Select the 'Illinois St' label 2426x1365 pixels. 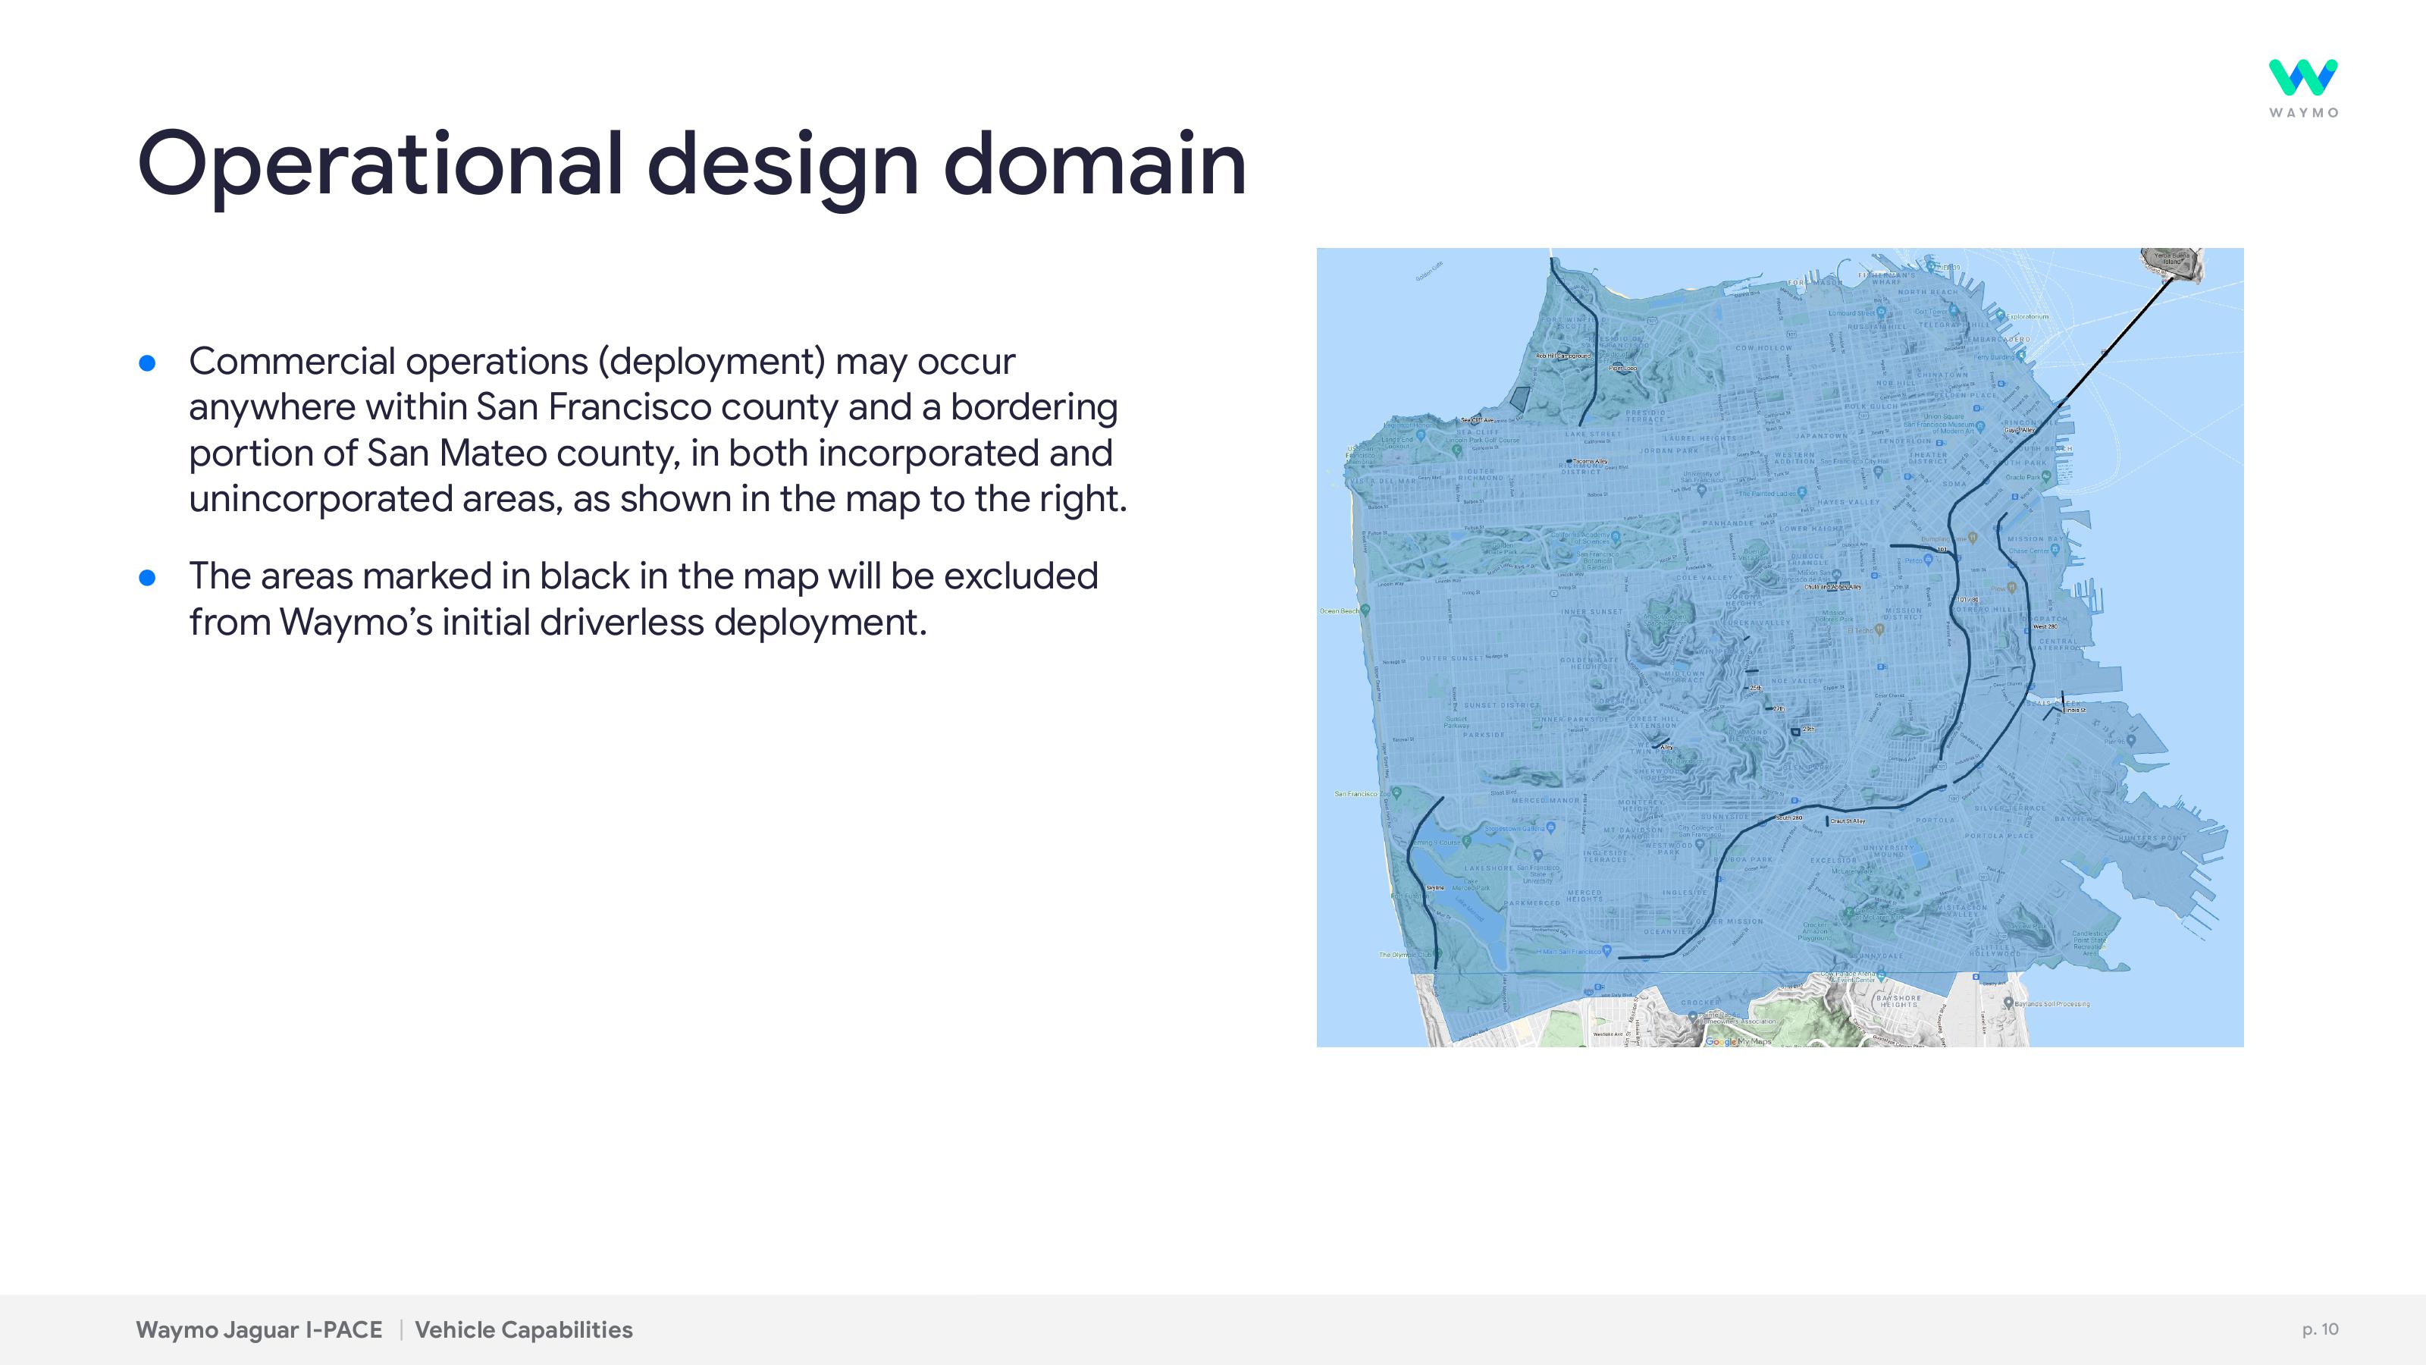(2073, 711)
